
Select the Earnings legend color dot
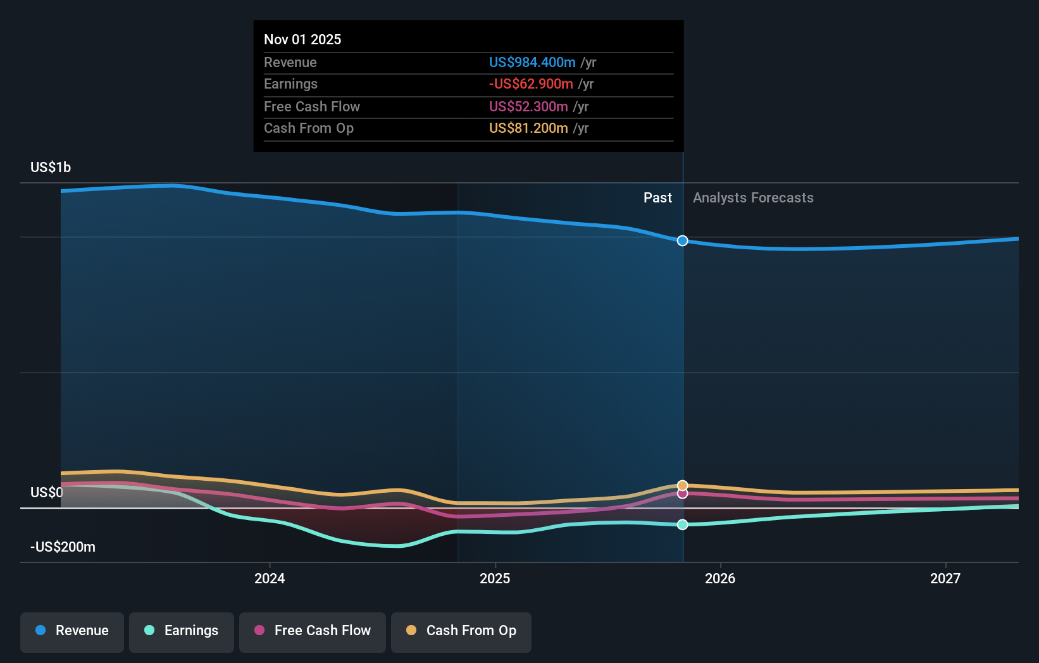pos(149,631)
